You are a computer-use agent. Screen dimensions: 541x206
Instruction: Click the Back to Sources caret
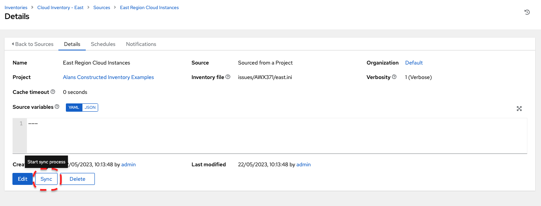click(x=13, y=44)
